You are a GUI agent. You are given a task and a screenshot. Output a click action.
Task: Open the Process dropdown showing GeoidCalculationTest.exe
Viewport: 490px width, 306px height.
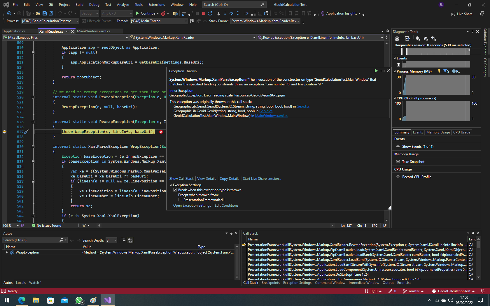[50, 21]
